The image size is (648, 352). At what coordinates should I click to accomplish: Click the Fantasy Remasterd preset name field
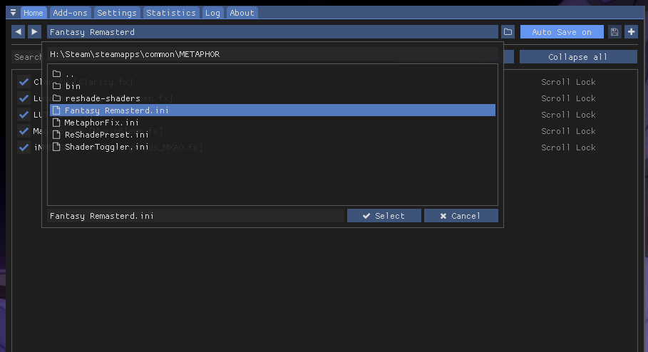272,32
